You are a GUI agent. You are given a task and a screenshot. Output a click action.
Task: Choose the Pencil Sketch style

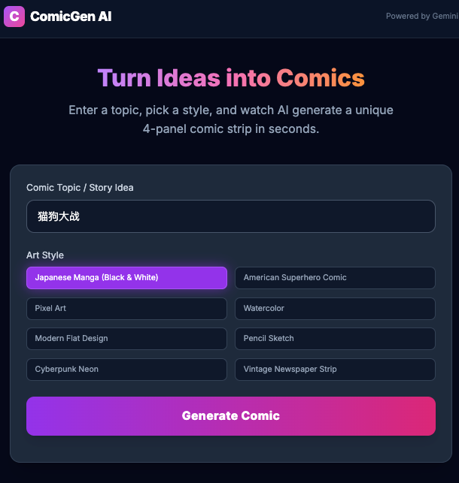(x=335, y=339)
